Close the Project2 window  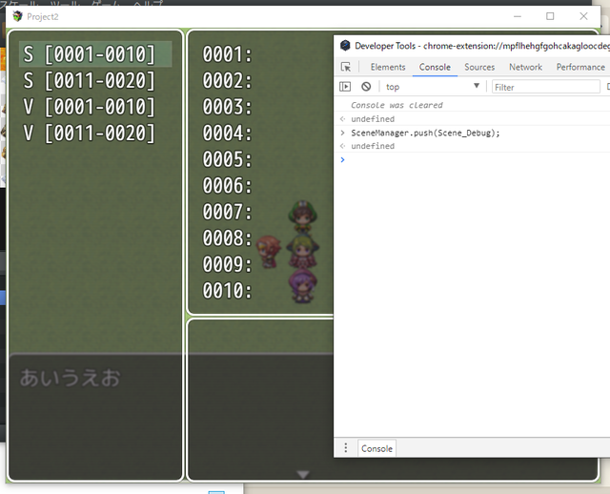click(583, 16)
